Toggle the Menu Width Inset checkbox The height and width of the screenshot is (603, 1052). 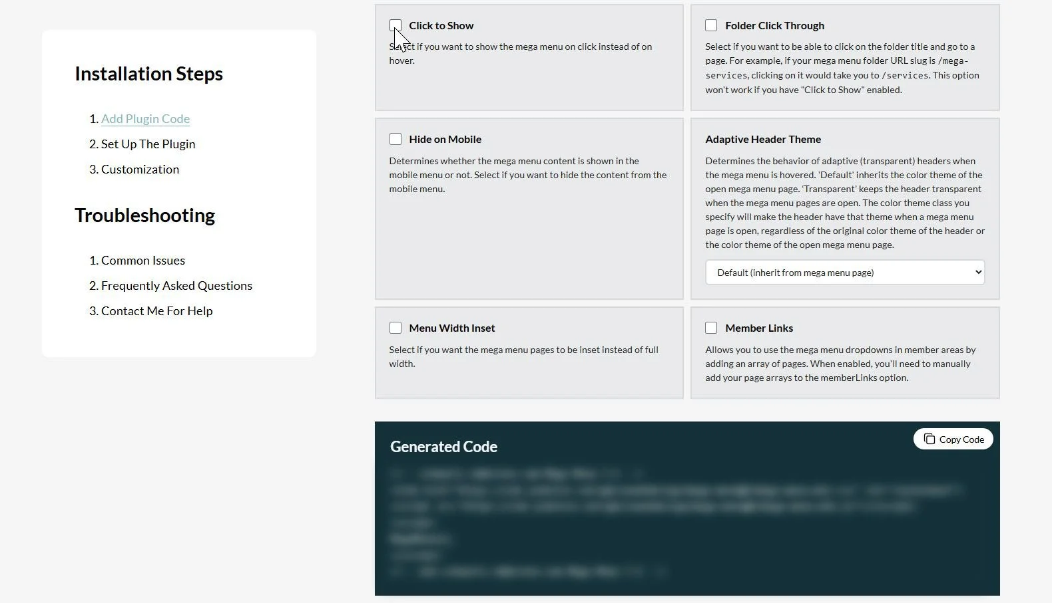395,328
